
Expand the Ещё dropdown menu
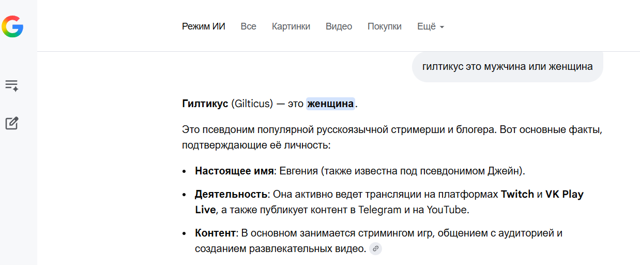[431, 26]
